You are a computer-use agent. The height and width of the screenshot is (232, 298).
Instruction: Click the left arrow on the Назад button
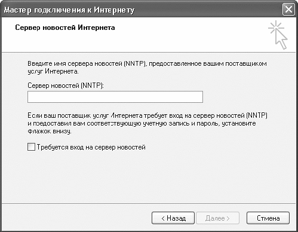click(163, 219)
